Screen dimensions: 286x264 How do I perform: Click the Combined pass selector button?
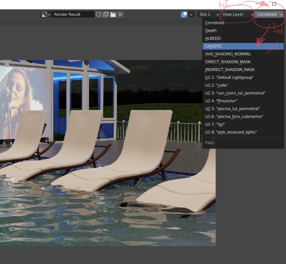[269, 14]
